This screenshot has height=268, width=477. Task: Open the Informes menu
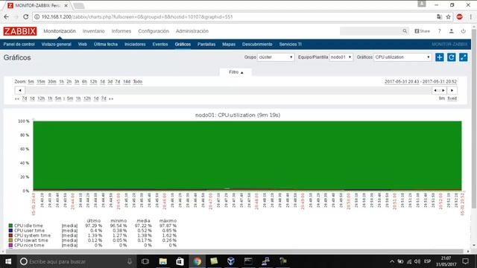coord(121,31)
